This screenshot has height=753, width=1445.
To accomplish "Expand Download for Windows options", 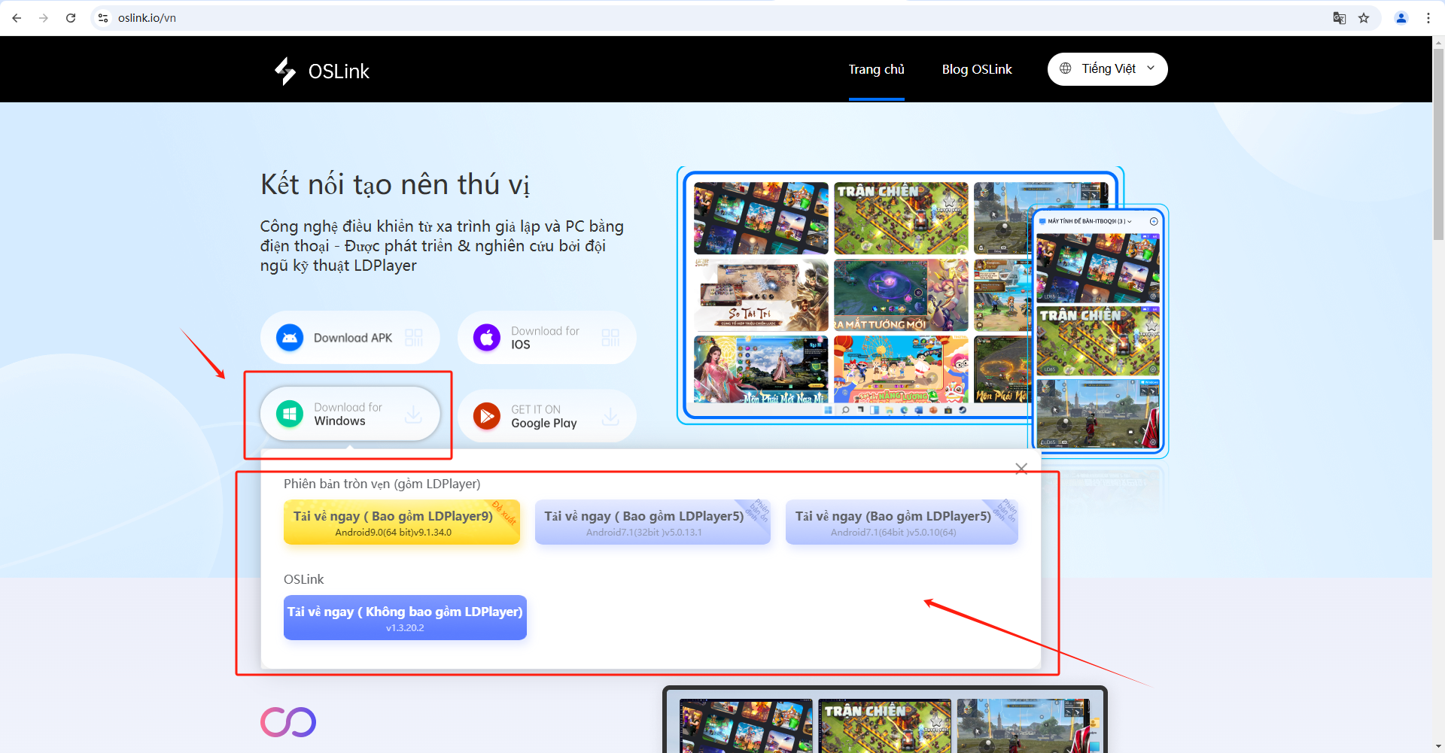I will pyautogui.click(x=350, y=414).
